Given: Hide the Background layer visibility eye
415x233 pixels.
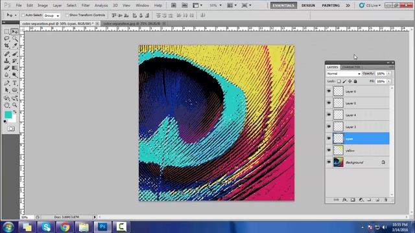Looking at the screenshot, I should coord(329,162).
